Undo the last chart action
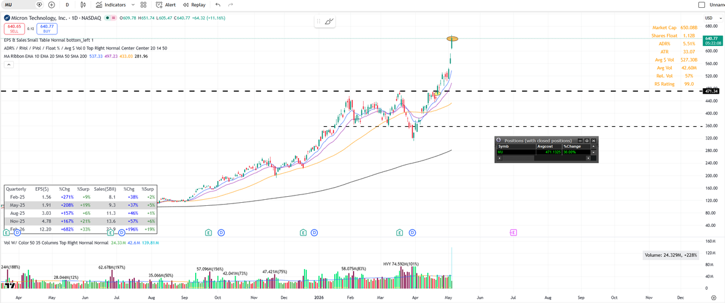 (x=217, y=5)
